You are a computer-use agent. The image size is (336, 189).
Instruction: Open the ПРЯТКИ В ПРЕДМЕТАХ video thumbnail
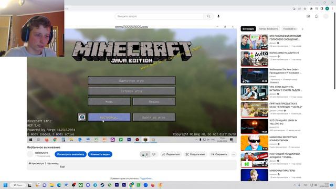click(254, 110)
